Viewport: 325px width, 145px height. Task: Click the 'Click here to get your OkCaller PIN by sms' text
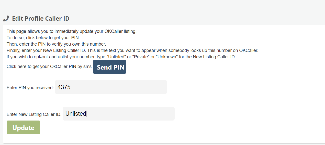click(x=49, y=67)
